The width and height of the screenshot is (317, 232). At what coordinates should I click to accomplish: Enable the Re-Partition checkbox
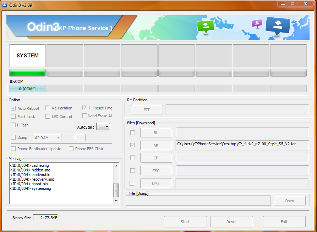[x=48, y=108]
